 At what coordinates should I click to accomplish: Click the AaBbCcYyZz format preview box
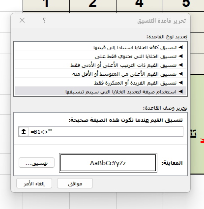pos(108,163)
